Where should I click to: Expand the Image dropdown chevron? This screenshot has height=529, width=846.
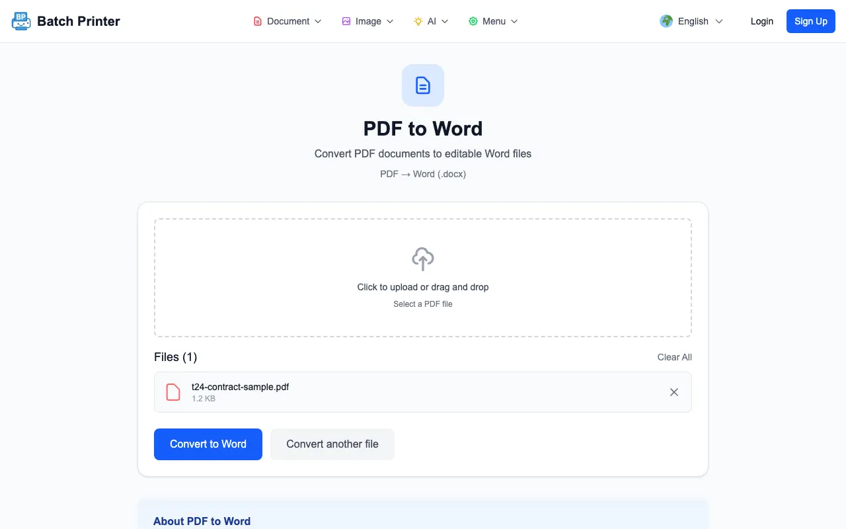pos(390,21)
